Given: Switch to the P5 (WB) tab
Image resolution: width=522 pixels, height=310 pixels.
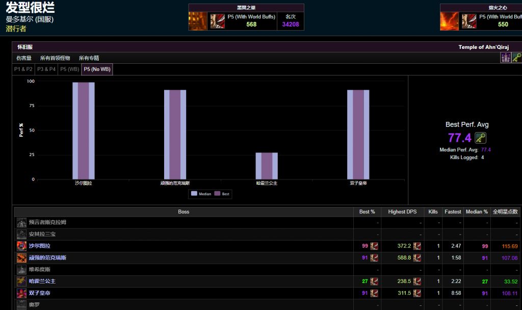Looking at the screenshot, I should point(70,69).
